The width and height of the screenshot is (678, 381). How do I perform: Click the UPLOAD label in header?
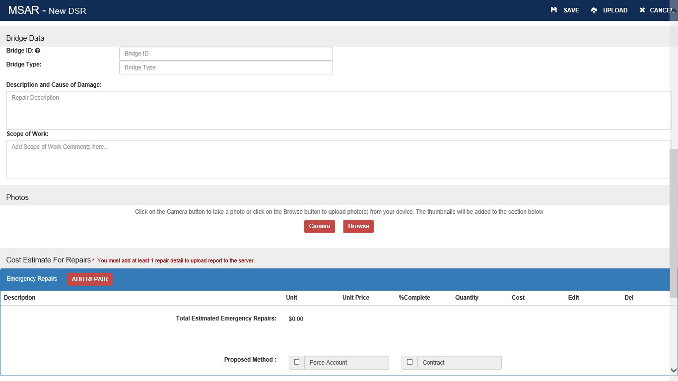(615, 10)
